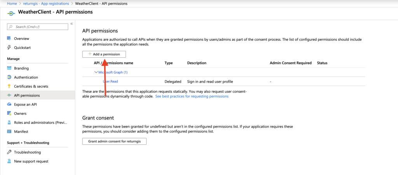Click the Grant consent heading
The width and height of the screenshot is (398, 175).
coord(98,118)
